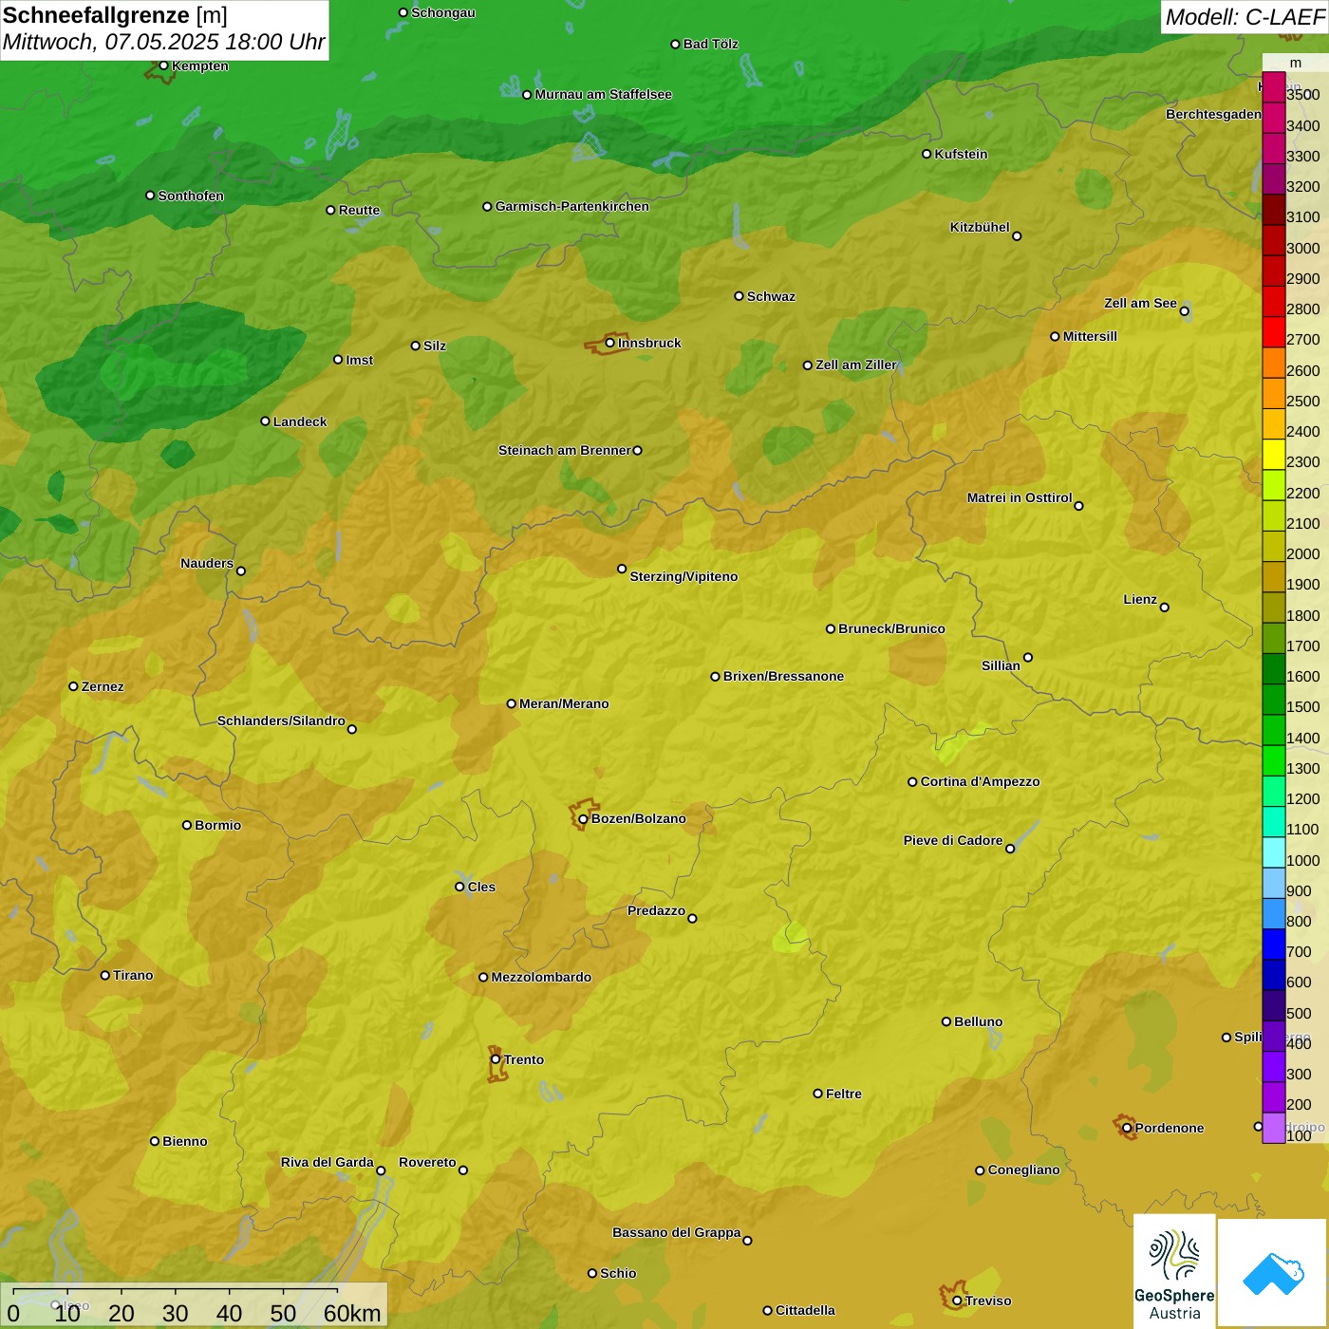1329x1329 pixels.
Task: Pick the dark maroon swatch in the legend
Action: click(1273, 210)
